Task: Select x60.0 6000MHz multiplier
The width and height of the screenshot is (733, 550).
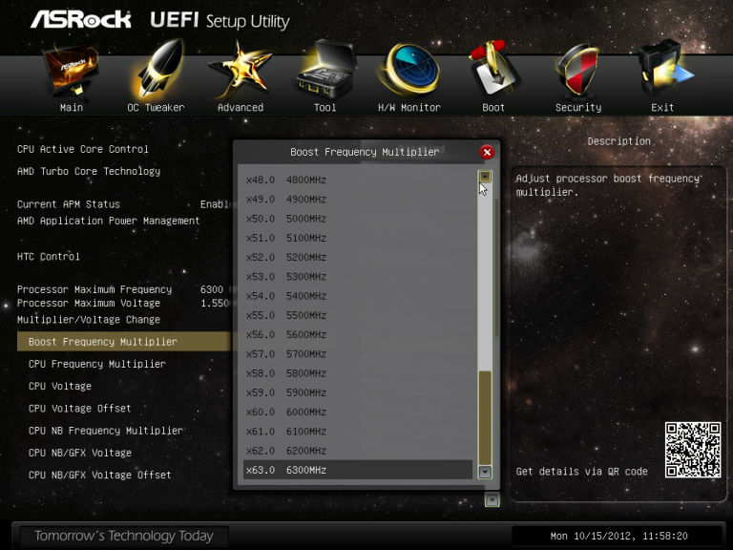Action: (x=358, y=412)
